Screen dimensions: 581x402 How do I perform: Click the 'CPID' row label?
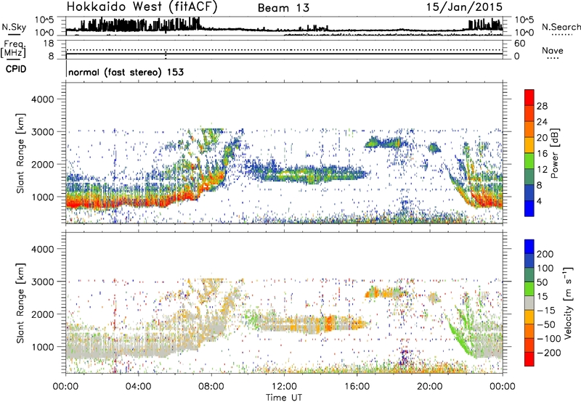pyautogui.click(x=16, y=69)
